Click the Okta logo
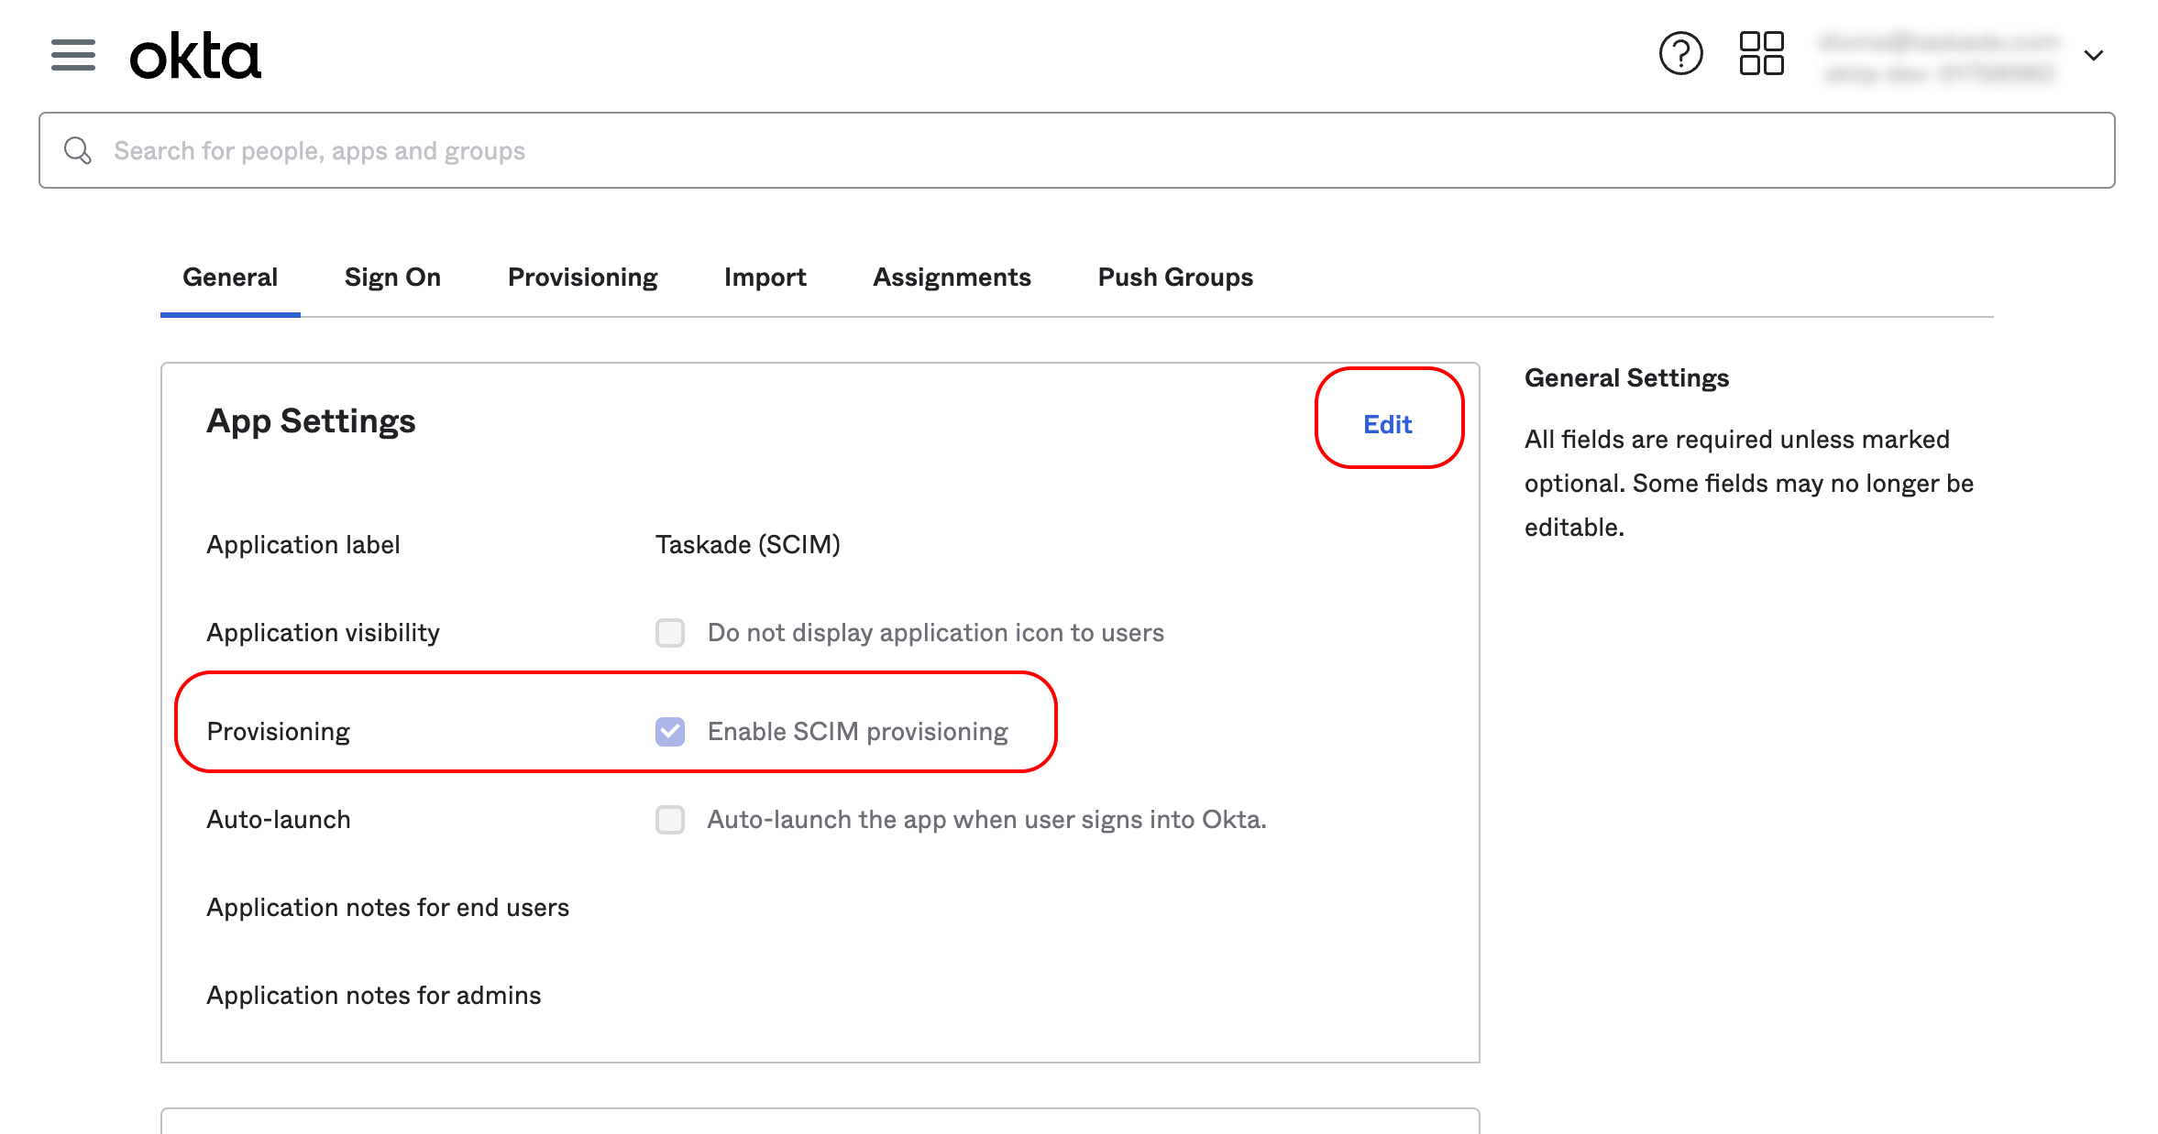The image size is (2158, 1134). pos(195,56)
